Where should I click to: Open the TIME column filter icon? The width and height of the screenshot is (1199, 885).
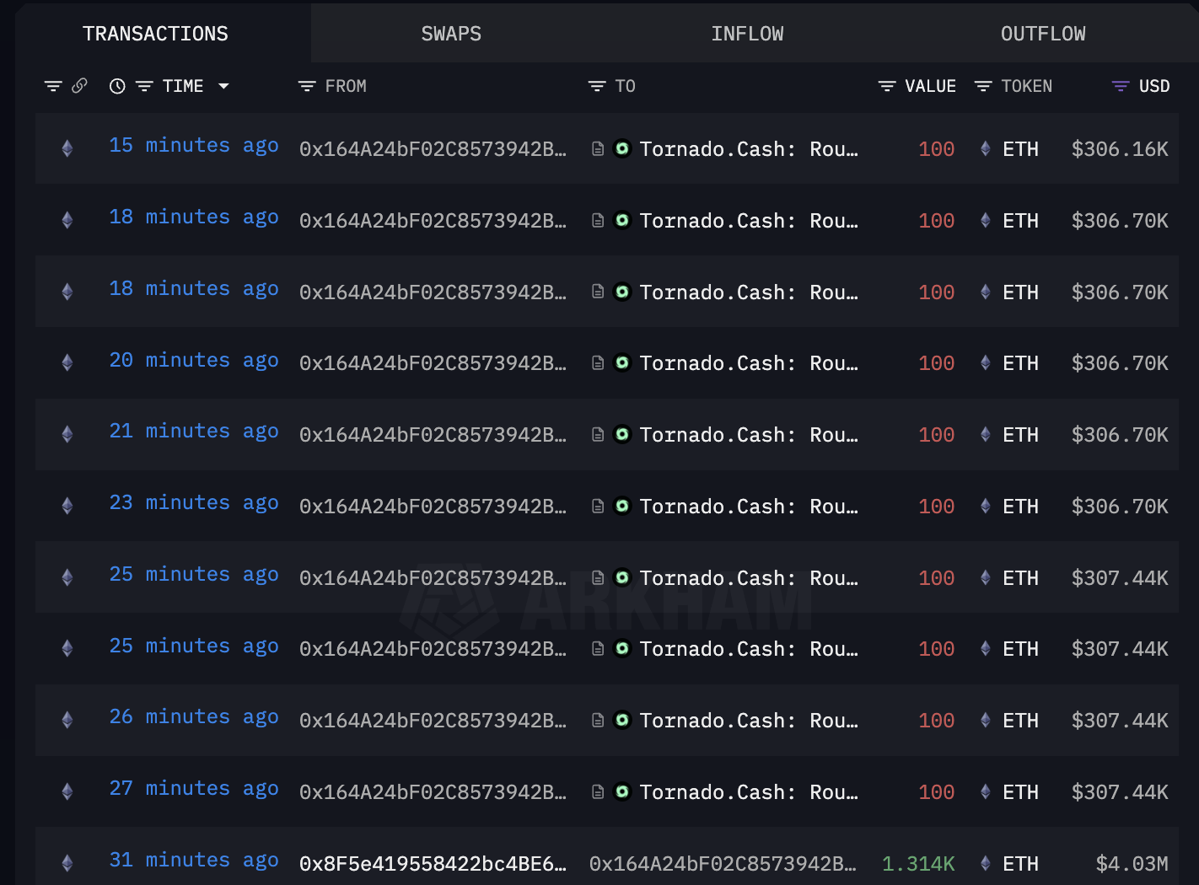[144, 86]
